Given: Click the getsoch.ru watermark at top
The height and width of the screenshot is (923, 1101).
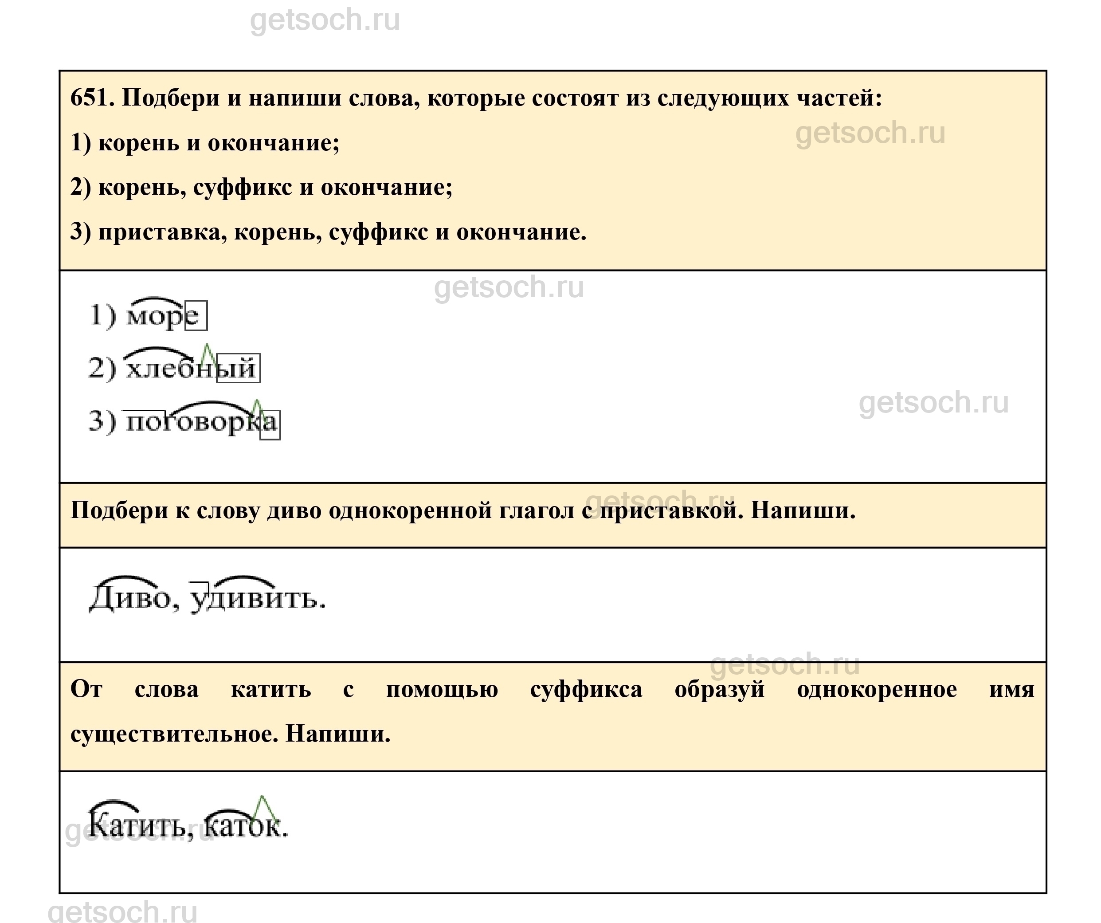Looking at the screenshot, I should [x=325, y=20].
